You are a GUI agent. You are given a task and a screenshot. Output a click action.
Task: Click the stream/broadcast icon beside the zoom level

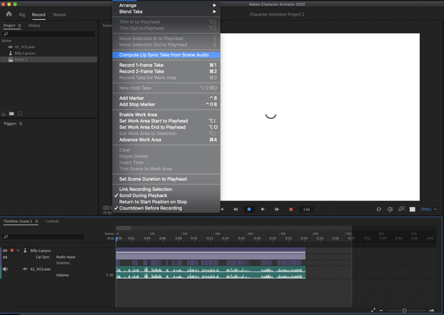[402, 209]
